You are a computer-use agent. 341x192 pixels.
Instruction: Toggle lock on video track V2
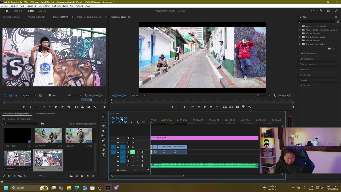pos(118,143)
